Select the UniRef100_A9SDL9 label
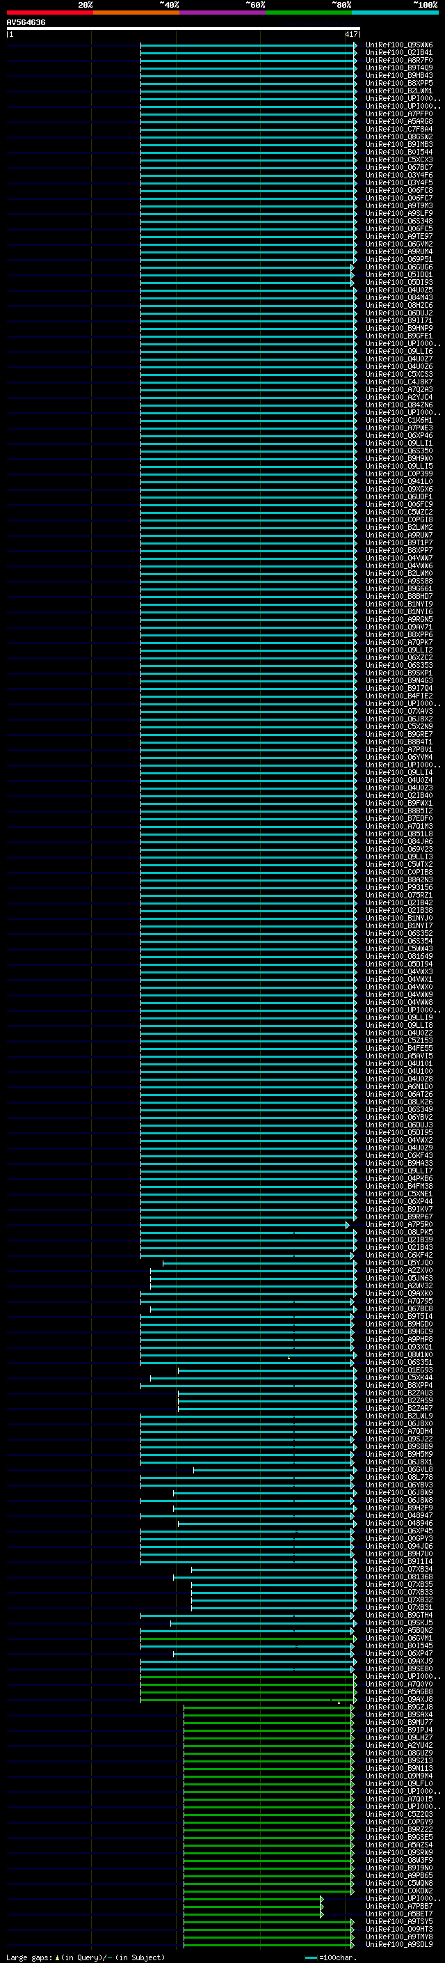Viewport: 445px width, 1963px height. (x=399, y=1944)
